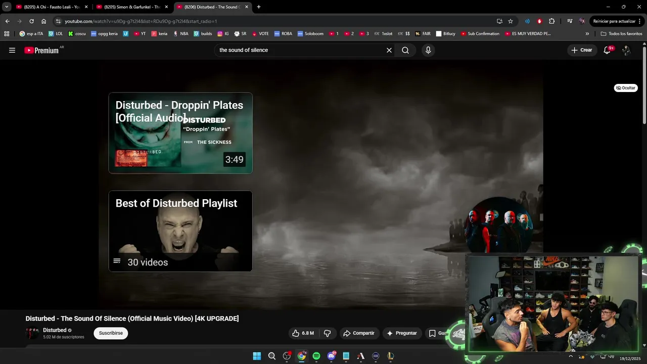Open the Best of Disturbed Playlist card
The width and height of the screenshot is (647, 364).
[180, 231]
